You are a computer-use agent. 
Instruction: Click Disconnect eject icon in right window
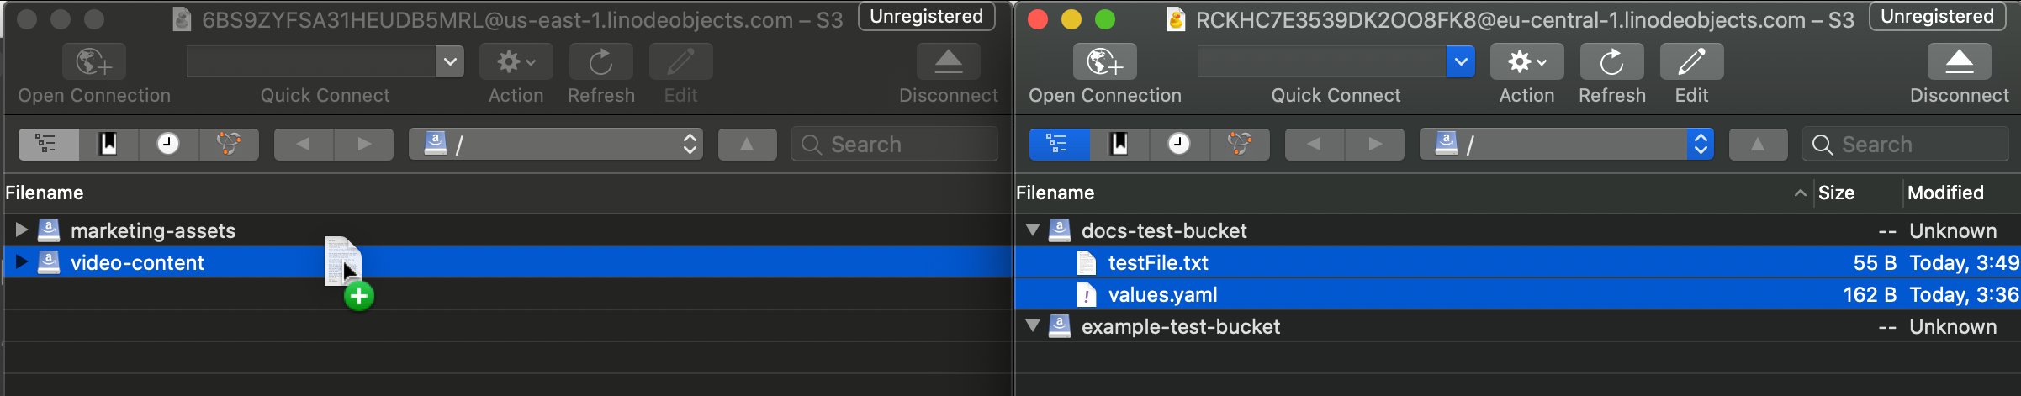pyautogui.click(x=1959, y=62)
